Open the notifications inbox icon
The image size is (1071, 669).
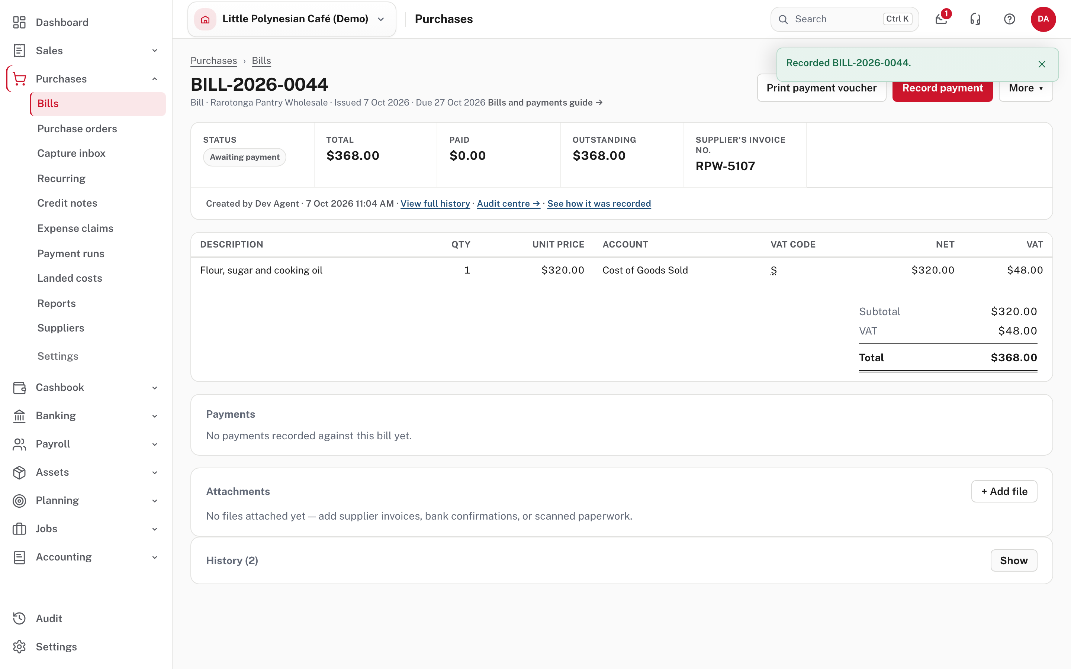[x=941, y=19]
